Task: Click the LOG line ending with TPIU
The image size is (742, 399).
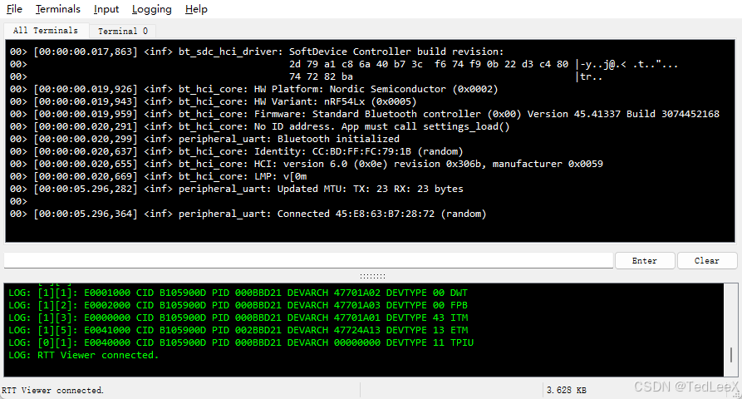Action: [x=241, y=342]
